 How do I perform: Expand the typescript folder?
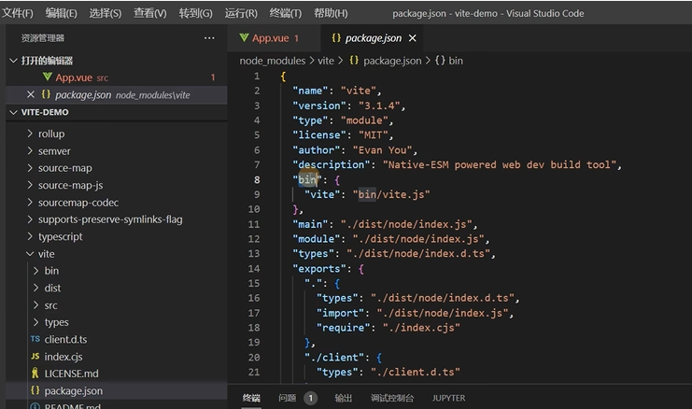pyautogui.click(x=30, y=236)
